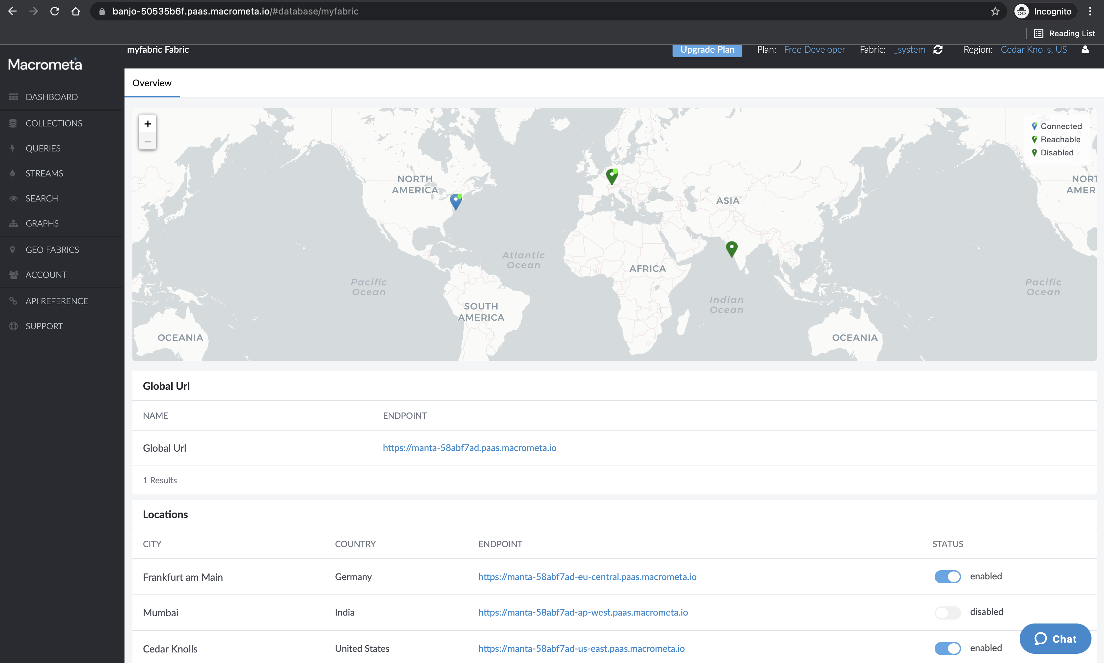Open the user profile icon

click(x=1085, y=50)
